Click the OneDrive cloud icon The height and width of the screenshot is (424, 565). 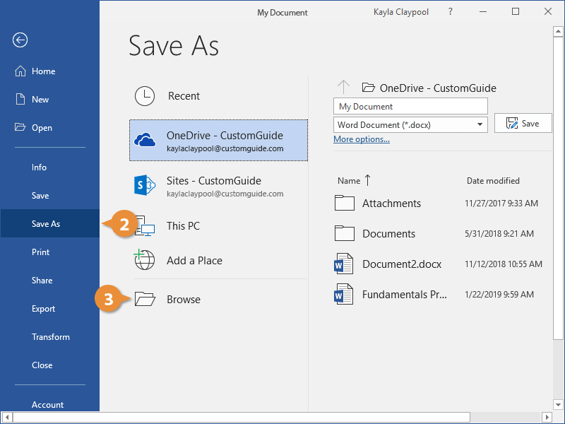tap(145, 141)
